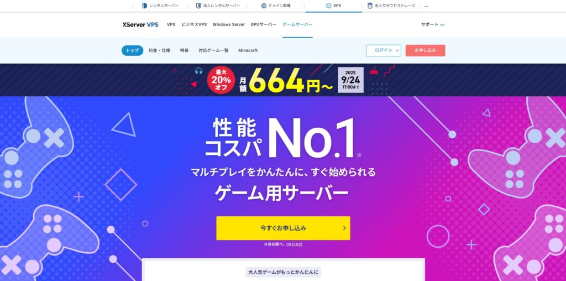The height and width of the screenshot is (281, 566).
Task: Select the トップ pill tab
Action: tap(132, 50)
